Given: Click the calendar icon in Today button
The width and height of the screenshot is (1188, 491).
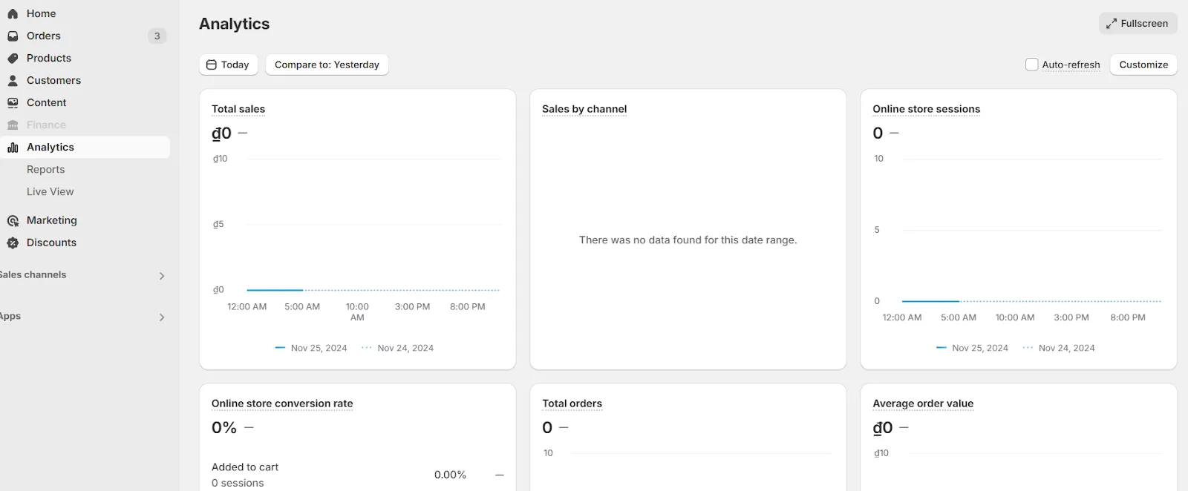Looking at the screenshot, I should tap(212, 65).
